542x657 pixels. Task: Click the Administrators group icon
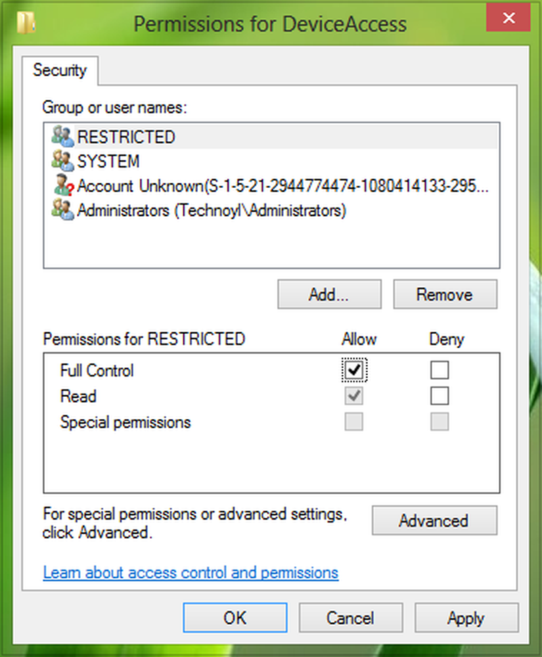[x=62, y=211]
